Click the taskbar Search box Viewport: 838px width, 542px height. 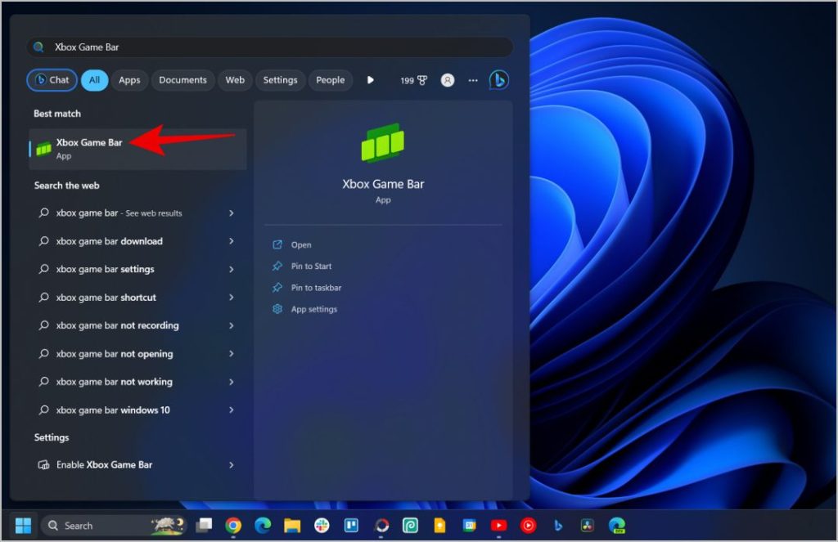[114, 526]
